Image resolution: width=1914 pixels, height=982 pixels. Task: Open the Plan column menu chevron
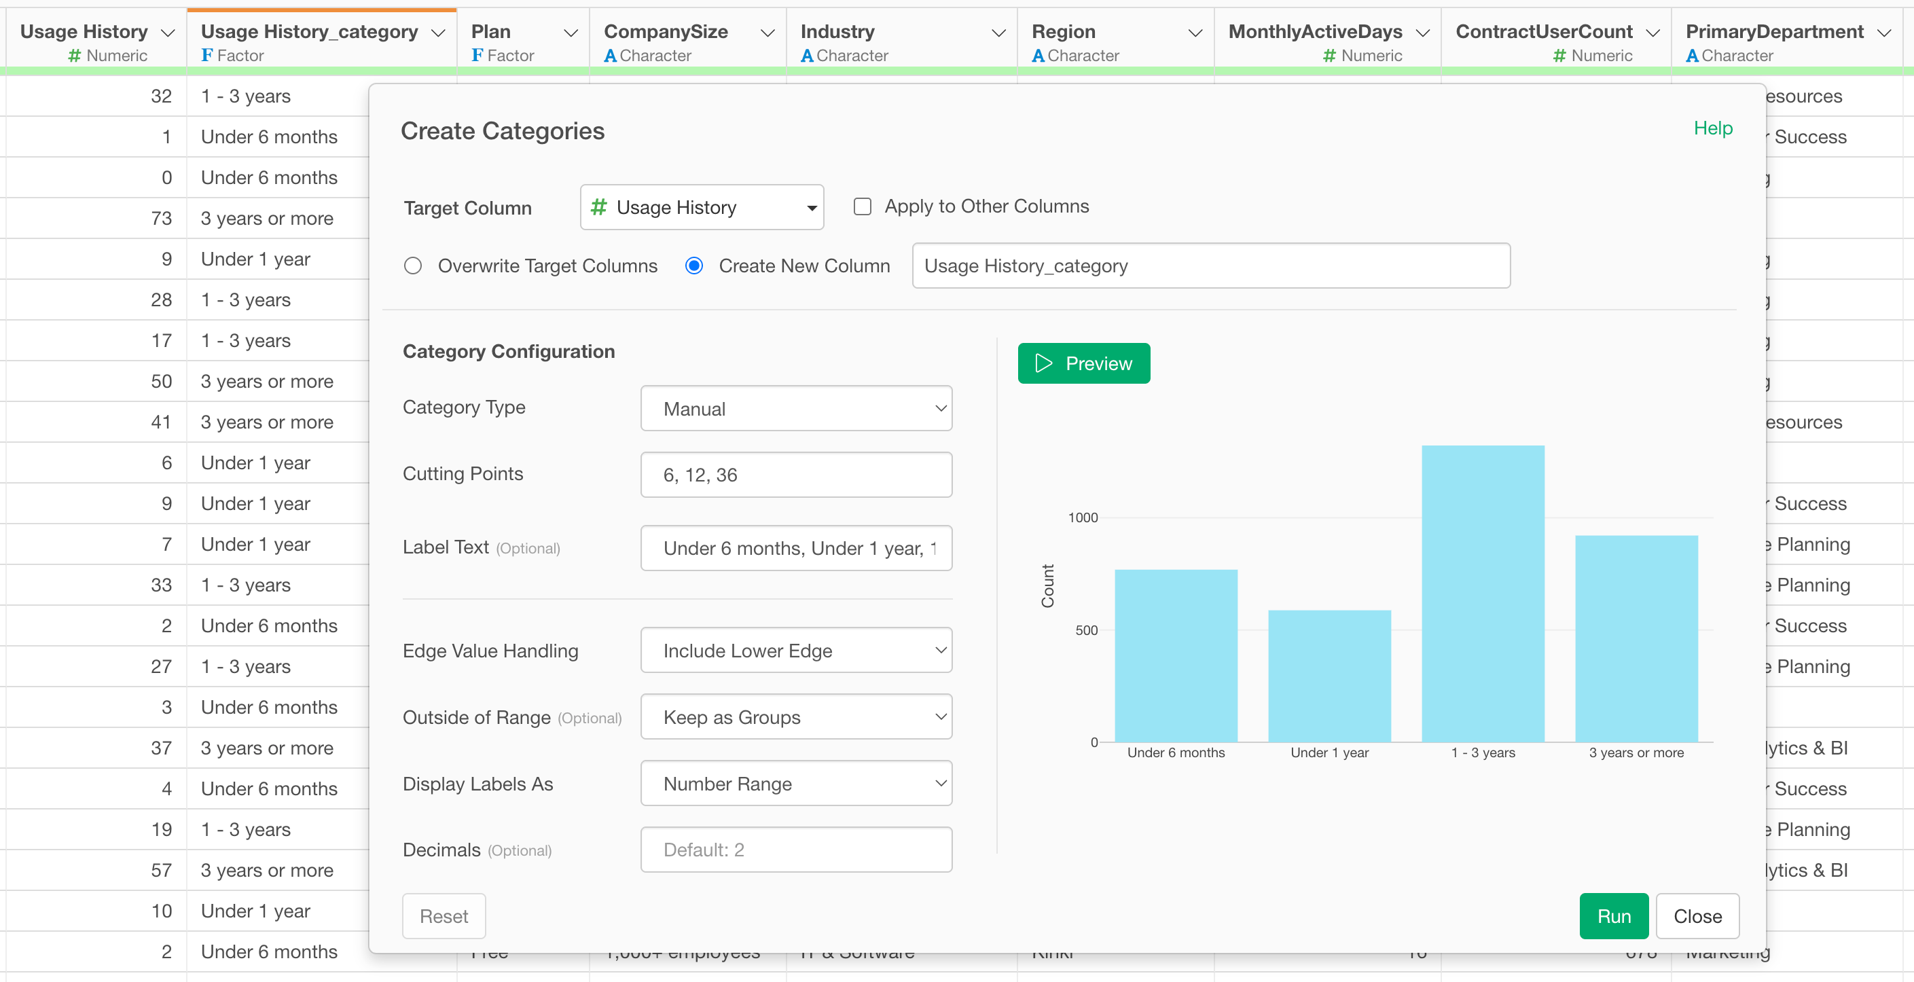point(571,33)
